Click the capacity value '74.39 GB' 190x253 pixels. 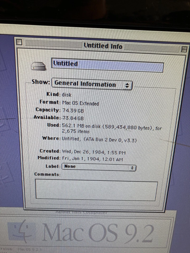pyautogui.click(x=73, y=110)
